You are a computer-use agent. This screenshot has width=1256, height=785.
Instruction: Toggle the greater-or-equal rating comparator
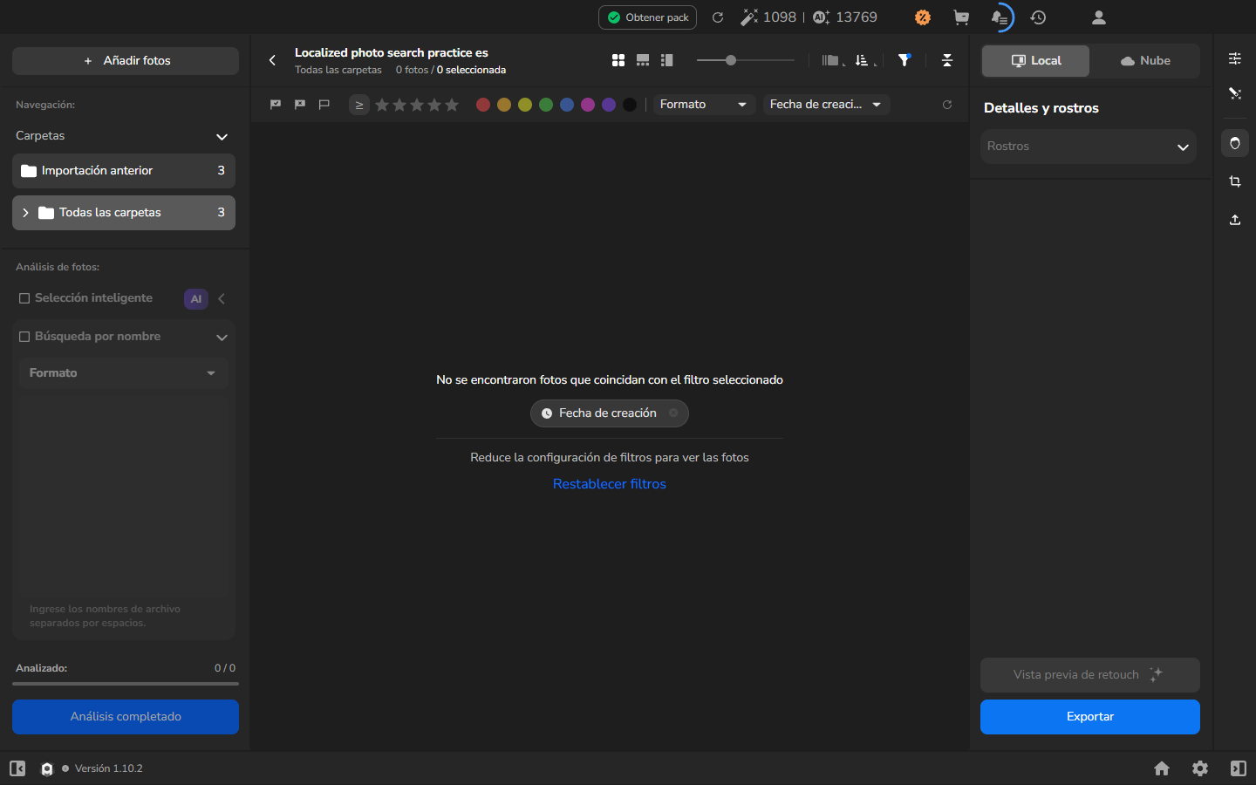point(359,105)
